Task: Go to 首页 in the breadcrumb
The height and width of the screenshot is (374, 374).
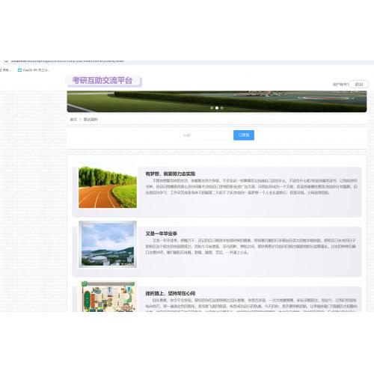Action: [73, 120]
